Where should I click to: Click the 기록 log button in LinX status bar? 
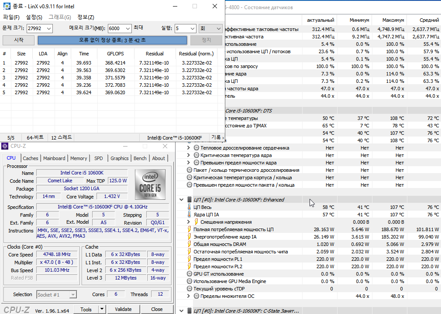click(x=218, y=137)
